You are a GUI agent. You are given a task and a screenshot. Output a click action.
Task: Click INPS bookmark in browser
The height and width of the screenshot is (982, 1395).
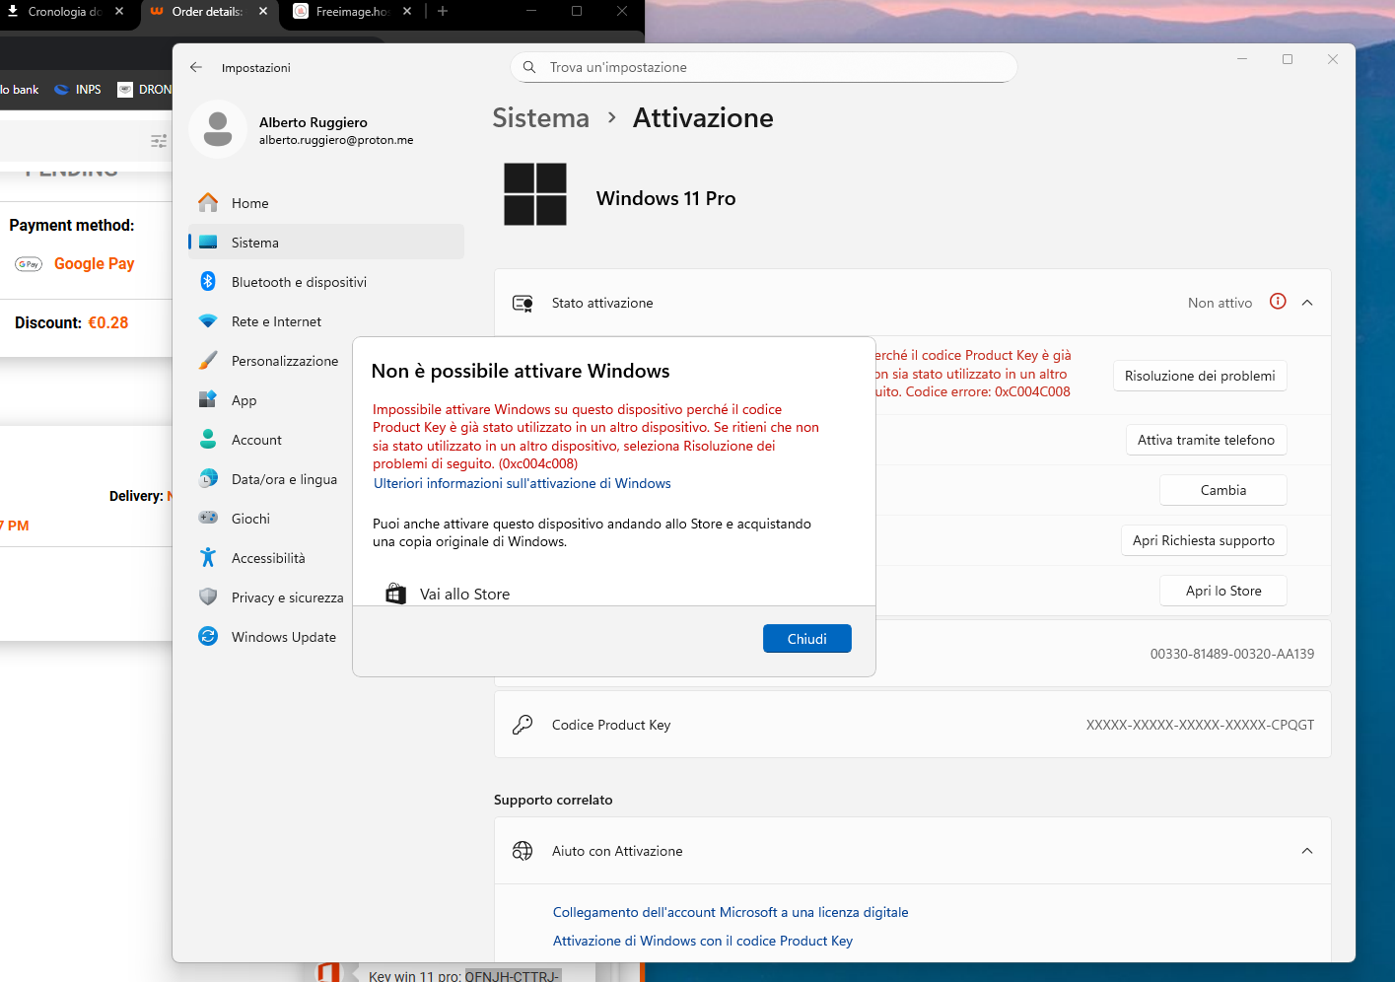click(78, 90)
